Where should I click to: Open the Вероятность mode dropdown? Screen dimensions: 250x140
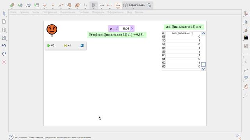pyautogui.click(x=134, y=5)
